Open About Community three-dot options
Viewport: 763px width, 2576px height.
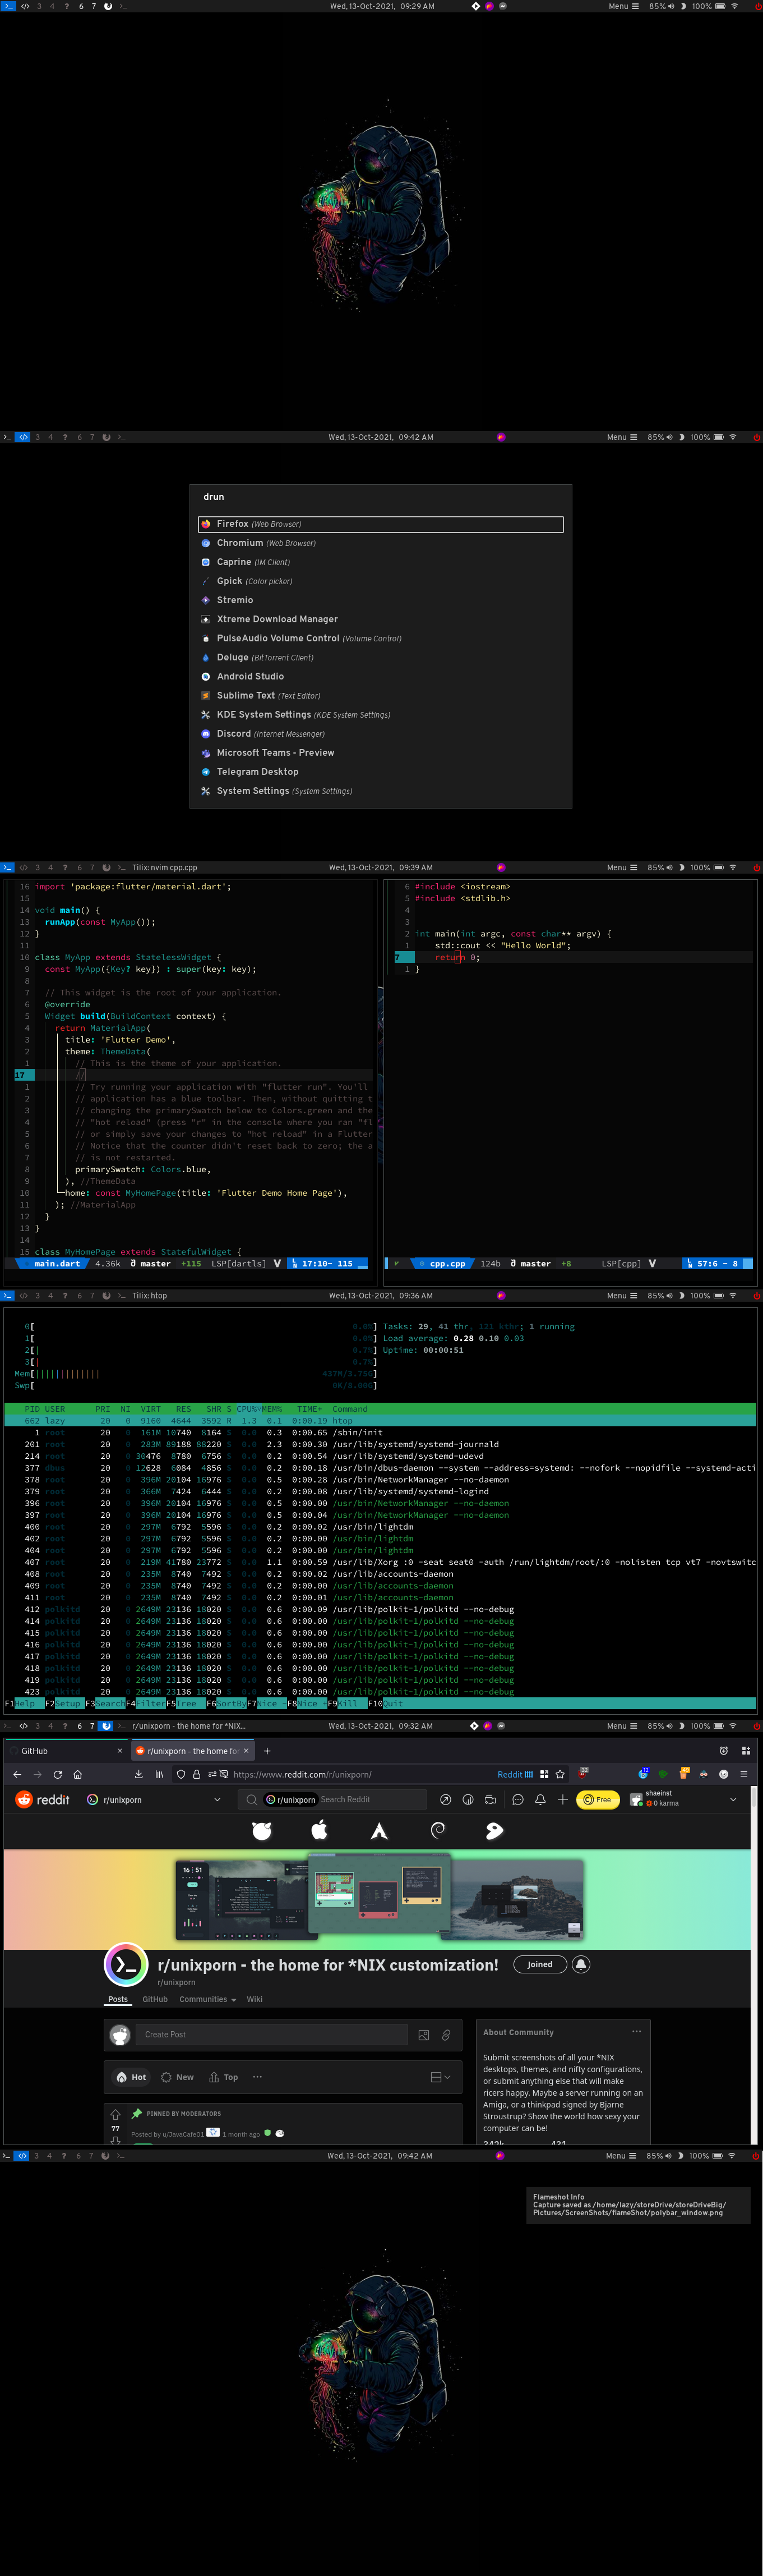[x=636, y=2032]
